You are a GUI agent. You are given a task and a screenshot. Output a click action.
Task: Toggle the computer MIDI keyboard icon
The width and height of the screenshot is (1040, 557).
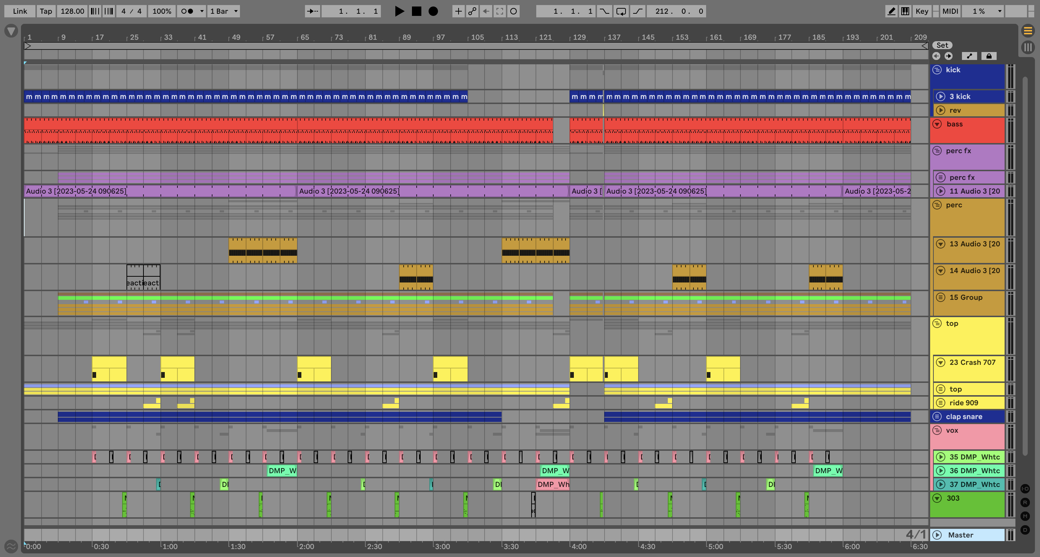(905, 11)
